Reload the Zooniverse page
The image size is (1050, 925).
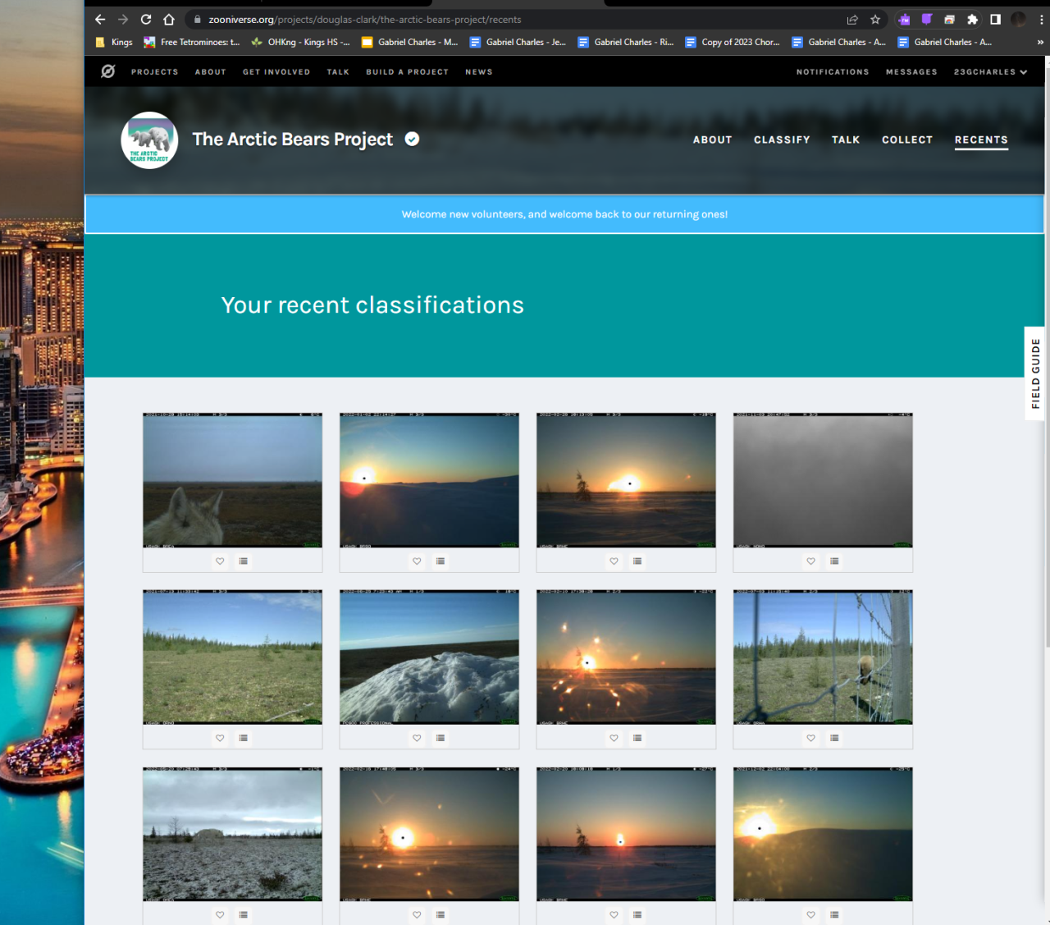146,20
